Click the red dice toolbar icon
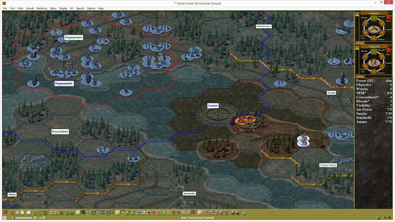 pos(194,213)
